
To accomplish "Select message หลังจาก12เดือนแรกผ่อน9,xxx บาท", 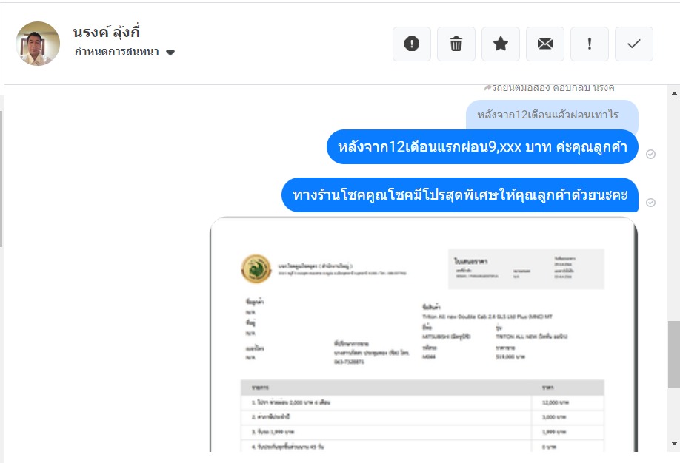I will pyautogui.click(x=482, y=147).
